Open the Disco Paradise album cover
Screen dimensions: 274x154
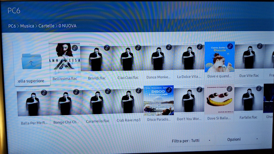(x=159, y=100)
